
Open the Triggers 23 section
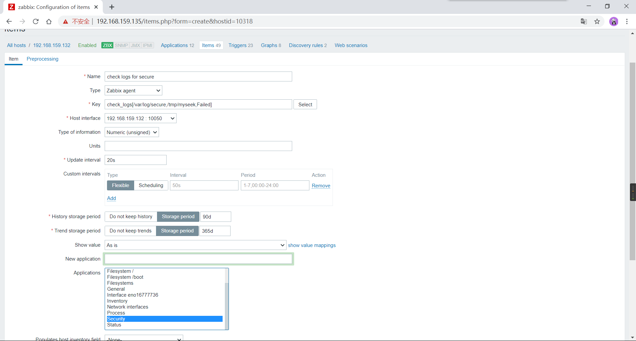coord(240,45)
